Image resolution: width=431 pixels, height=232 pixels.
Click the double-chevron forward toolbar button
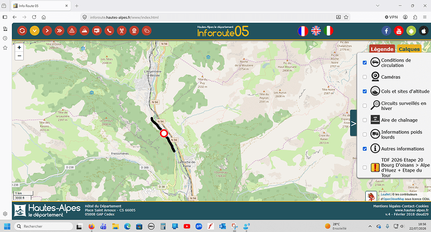pyautogui.click(x=59, y=31)
